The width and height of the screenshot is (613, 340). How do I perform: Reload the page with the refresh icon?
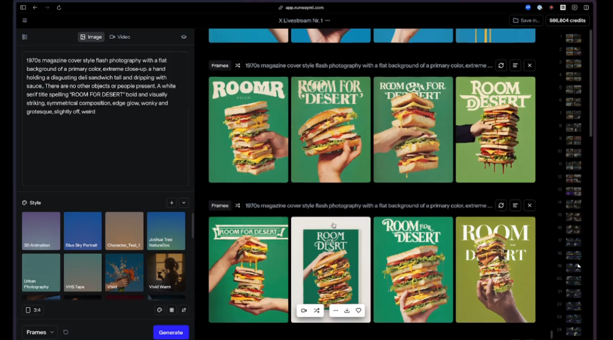(59, 8)
